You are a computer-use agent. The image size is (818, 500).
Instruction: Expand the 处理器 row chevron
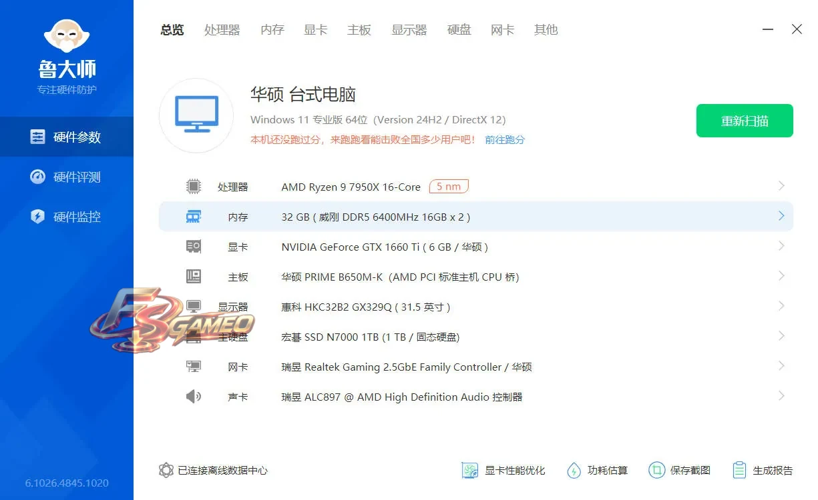coord(781,186)
